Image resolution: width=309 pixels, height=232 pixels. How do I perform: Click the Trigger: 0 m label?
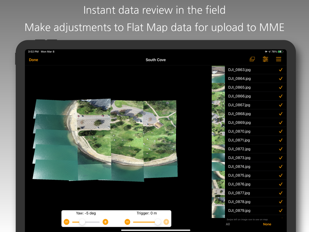(147, 213)
